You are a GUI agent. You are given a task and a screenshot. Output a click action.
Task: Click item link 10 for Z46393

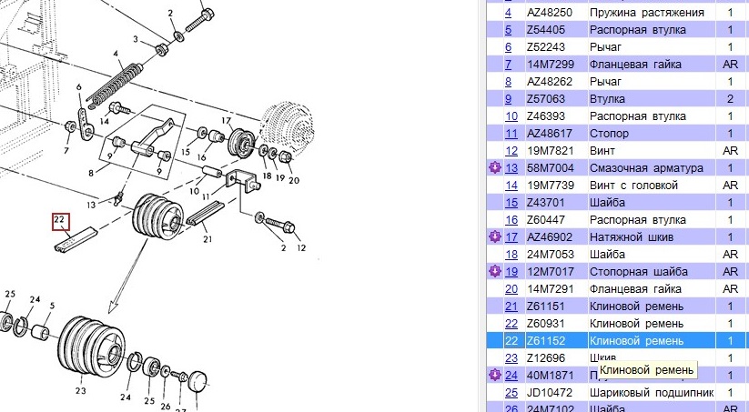pos(511,116)
